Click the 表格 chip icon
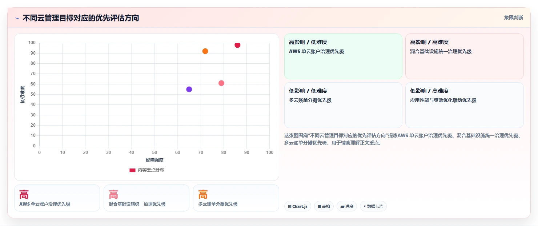538x226 pixels. point(319,206)
